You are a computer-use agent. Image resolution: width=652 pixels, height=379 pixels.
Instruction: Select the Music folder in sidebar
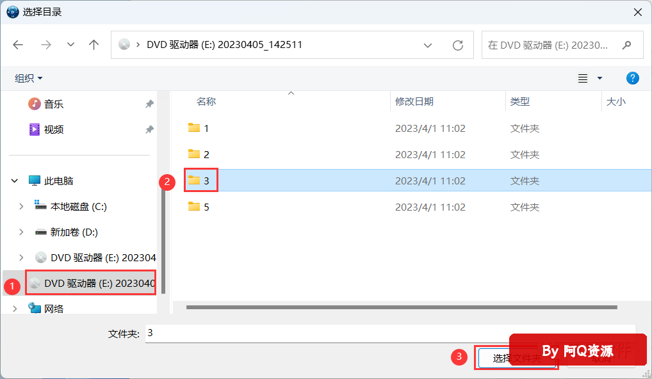pyautogui.click(x=54, y=104)
